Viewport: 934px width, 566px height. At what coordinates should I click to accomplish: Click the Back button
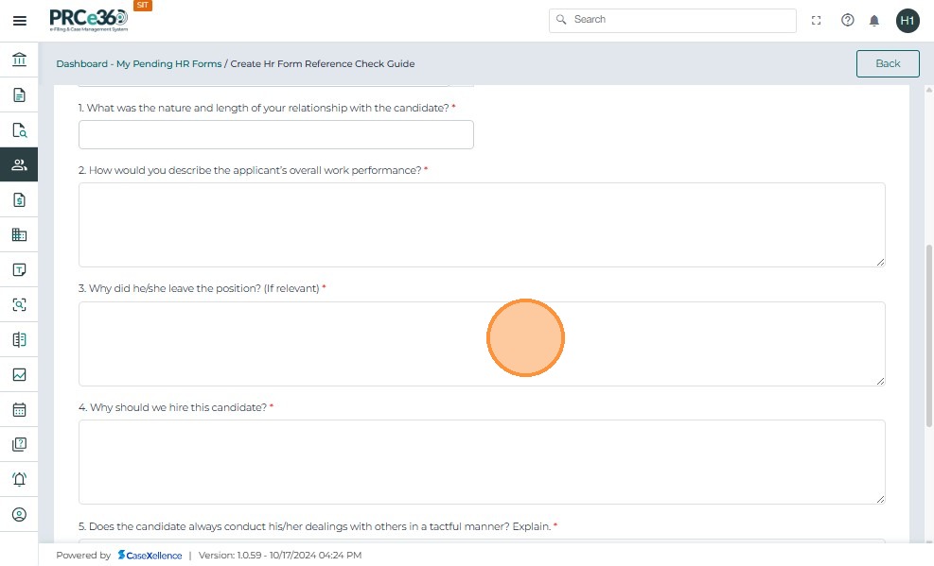click(888, 63)
